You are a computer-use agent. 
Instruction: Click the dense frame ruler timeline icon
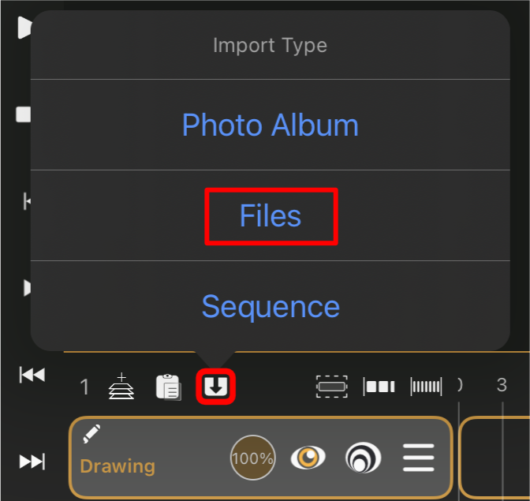pyautogui.click(x=426, y=386)
